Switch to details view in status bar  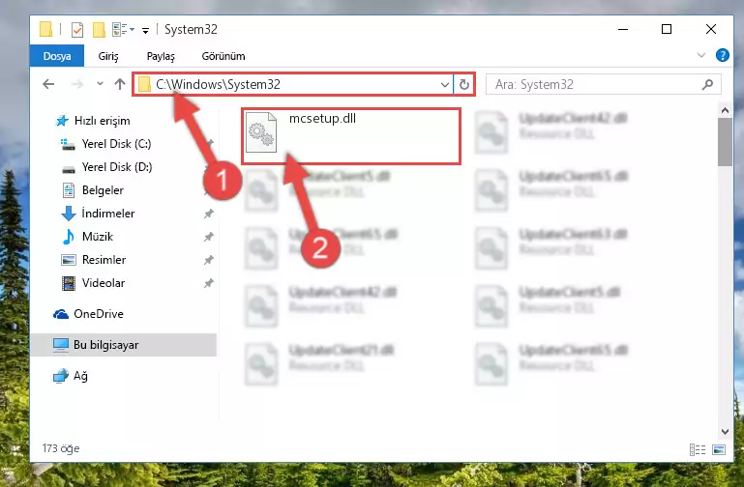click(697, 449)
